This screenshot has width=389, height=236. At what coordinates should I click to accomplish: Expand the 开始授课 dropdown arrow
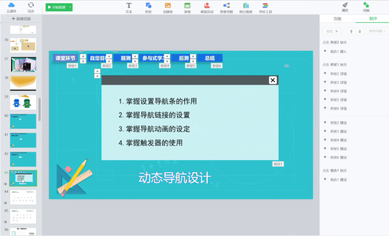(x=70, y=7)
